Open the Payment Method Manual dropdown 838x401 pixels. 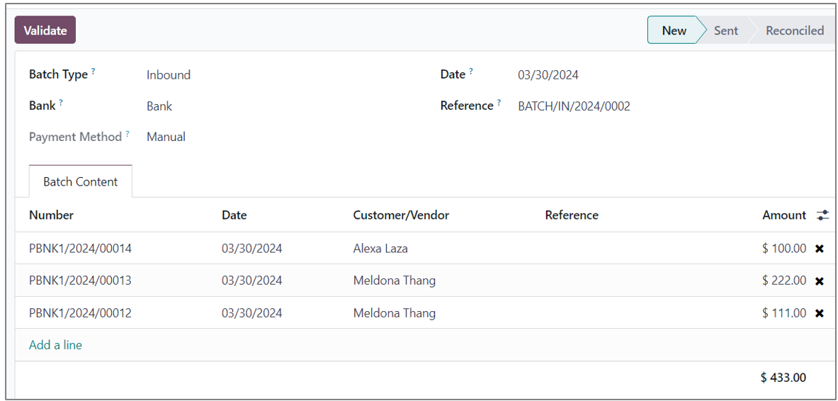click(166, 137)
